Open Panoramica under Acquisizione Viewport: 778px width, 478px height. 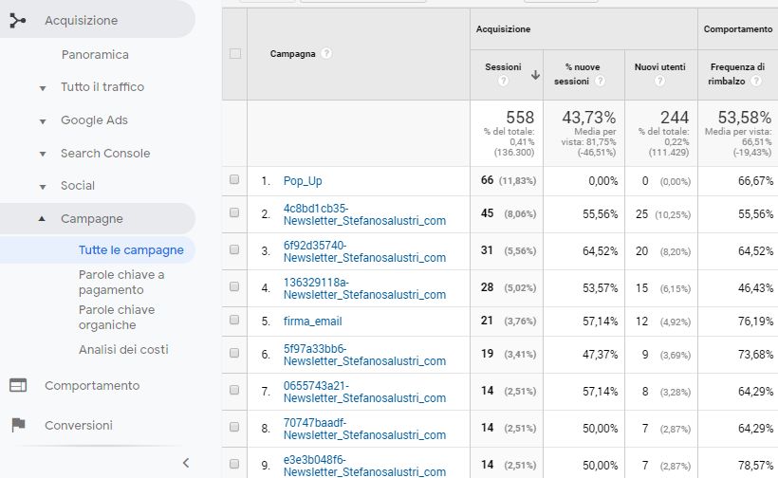pyautogui.click(x=95, y=55)
